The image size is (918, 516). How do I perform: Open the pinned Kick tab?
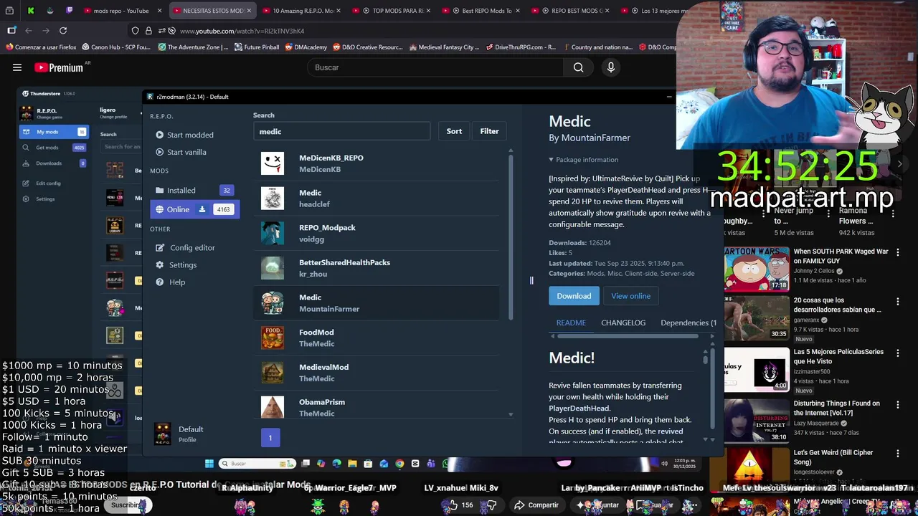31,11
